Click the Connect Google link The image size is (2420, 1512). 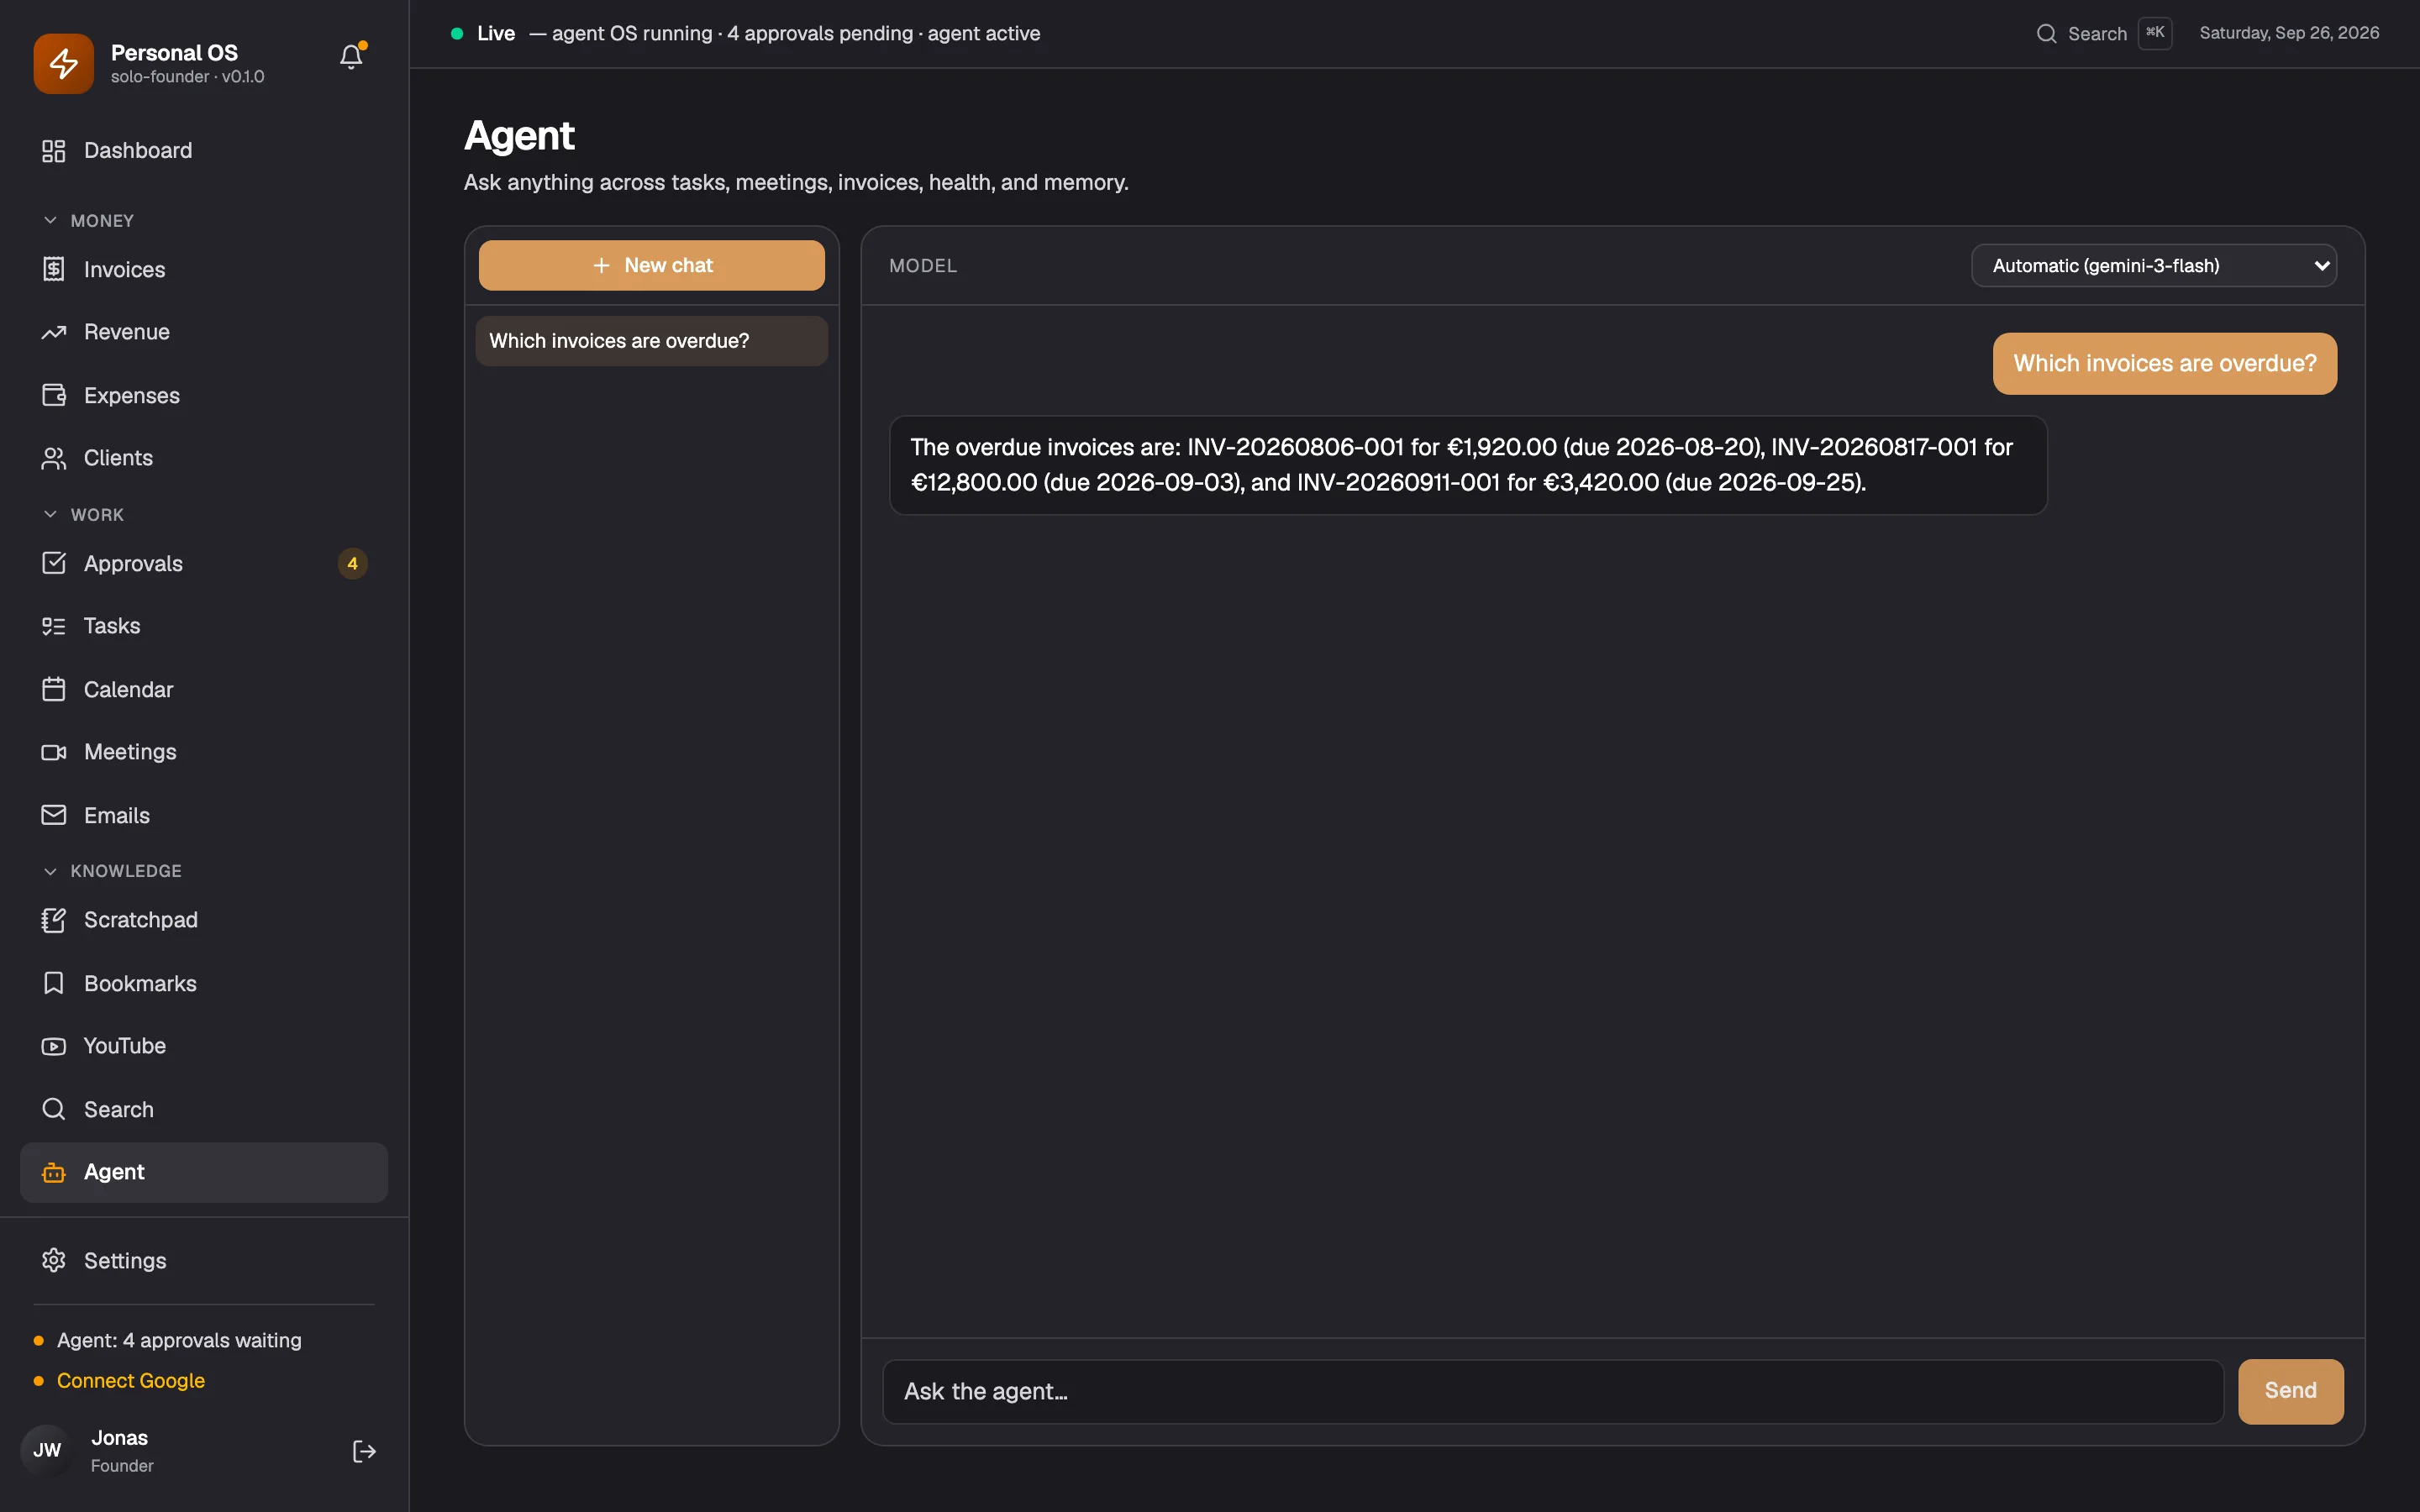131,1381
